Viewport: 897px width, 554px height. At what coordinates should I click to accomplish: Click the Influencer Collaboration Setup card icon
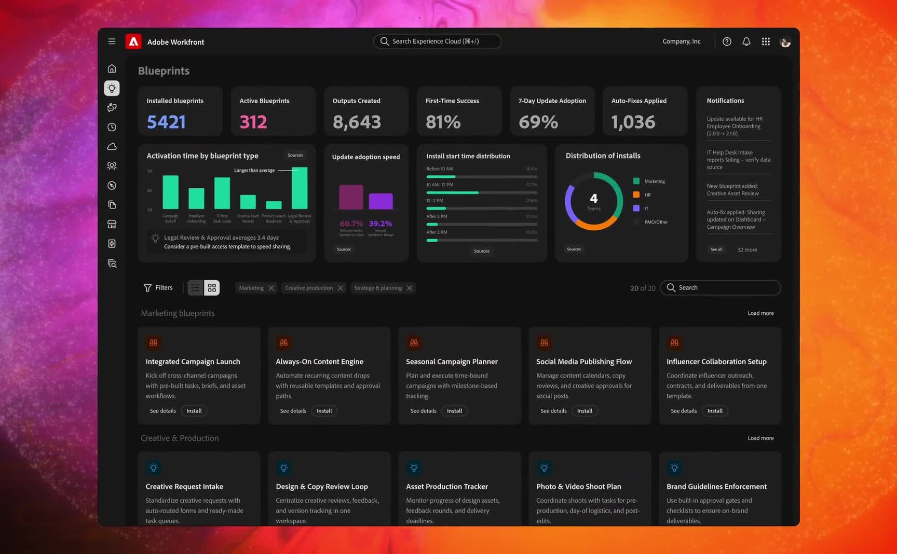pyautogui.click(x=674, y=343)
